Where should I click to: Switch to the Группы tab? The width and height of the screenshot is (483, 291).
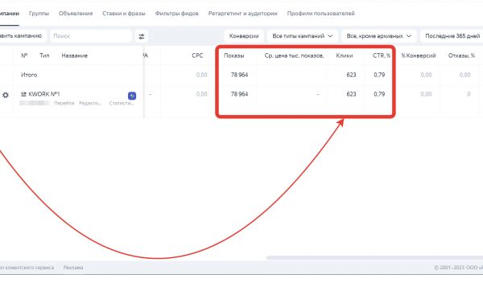point(39,14)
